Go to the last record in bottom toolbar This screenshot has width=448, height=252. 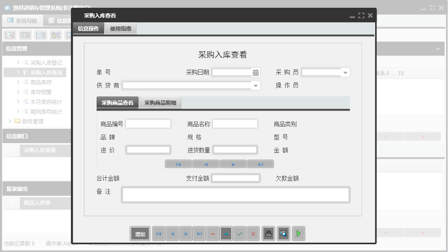pos(199,233)
